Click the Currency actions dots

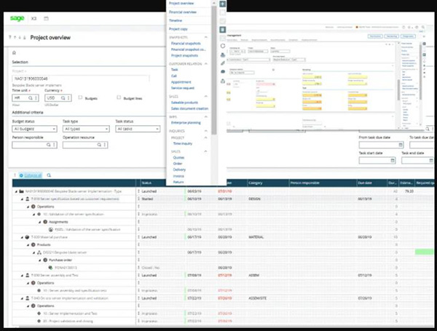[x=68, y=98]
